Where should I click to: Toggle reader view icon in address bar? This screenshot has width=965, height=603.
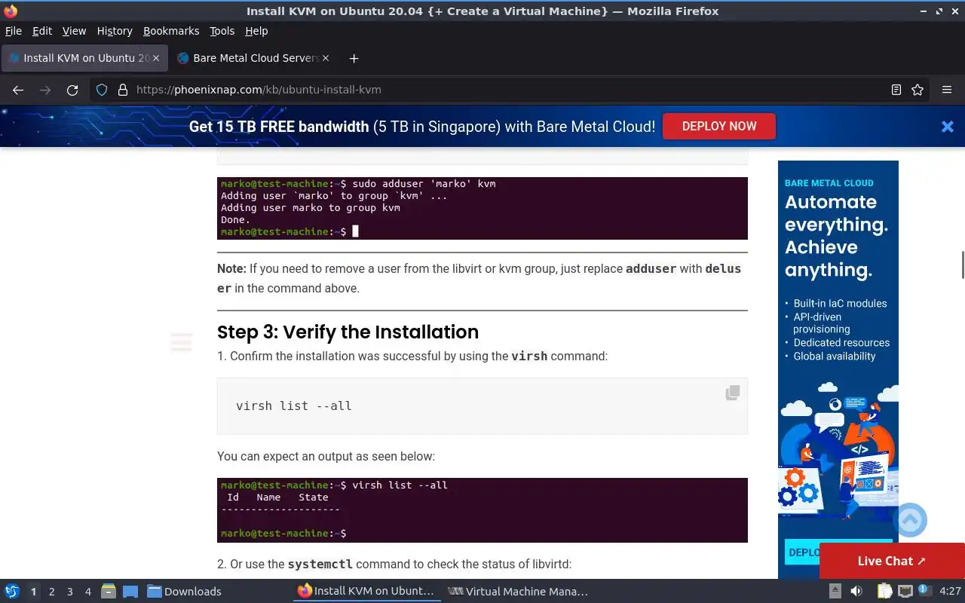pyautogui.click(x=896, y=90)
